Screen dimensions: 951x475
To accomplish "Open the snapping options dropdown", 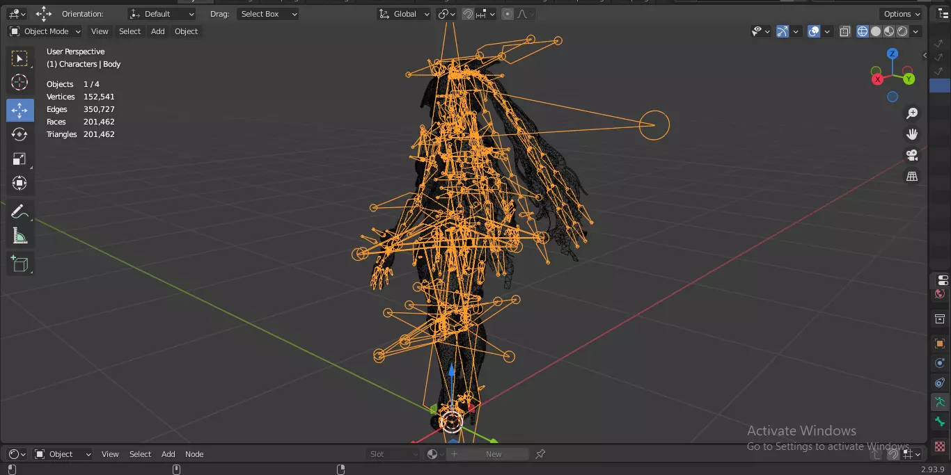I will click(x=487, y=14).
